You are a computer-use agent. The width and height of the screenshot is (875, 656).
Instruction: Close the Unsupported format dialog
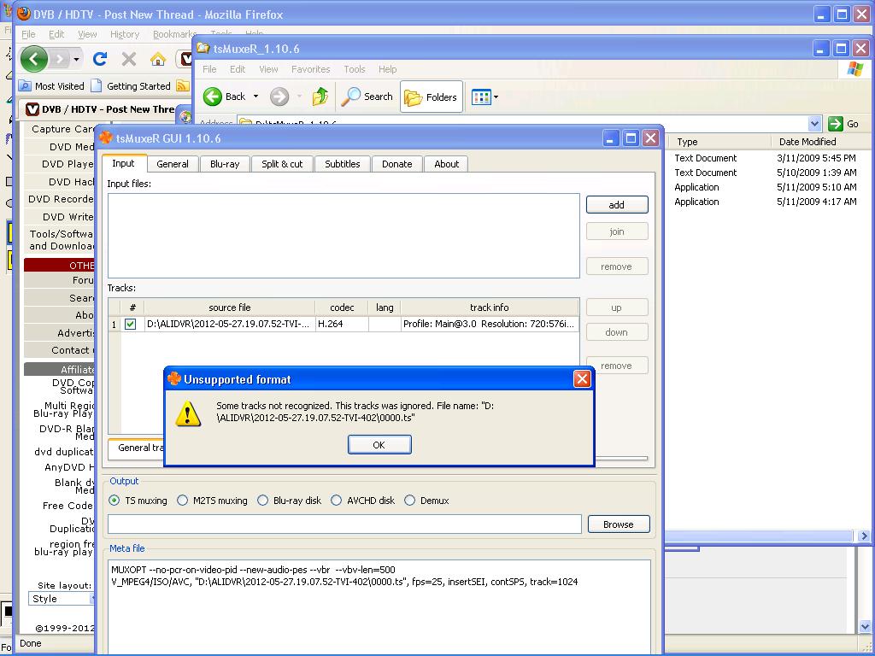pos(581,379)
